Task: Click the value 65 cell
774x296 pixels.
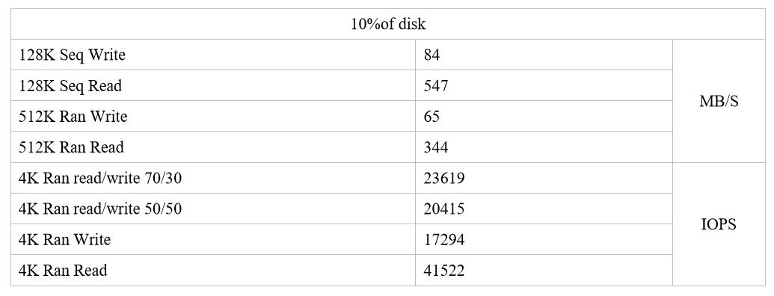Action: [x=544, y=116]
